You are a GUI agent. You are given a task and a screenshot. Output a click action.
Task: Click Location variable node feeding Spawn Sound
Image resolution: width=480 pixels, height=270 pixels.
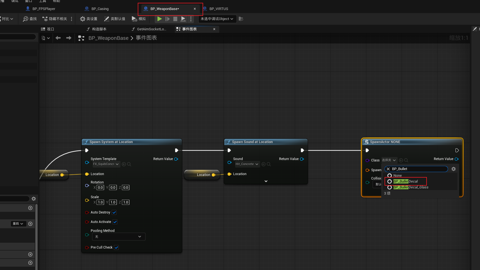point(202,175)
